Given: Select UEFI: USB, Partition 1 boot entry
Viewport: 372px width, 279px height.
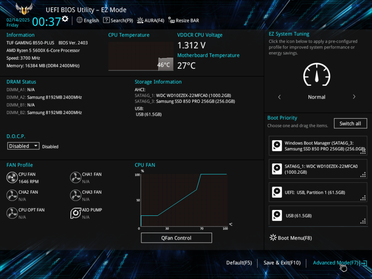Looking at the screenshot, I should [318, 192].
